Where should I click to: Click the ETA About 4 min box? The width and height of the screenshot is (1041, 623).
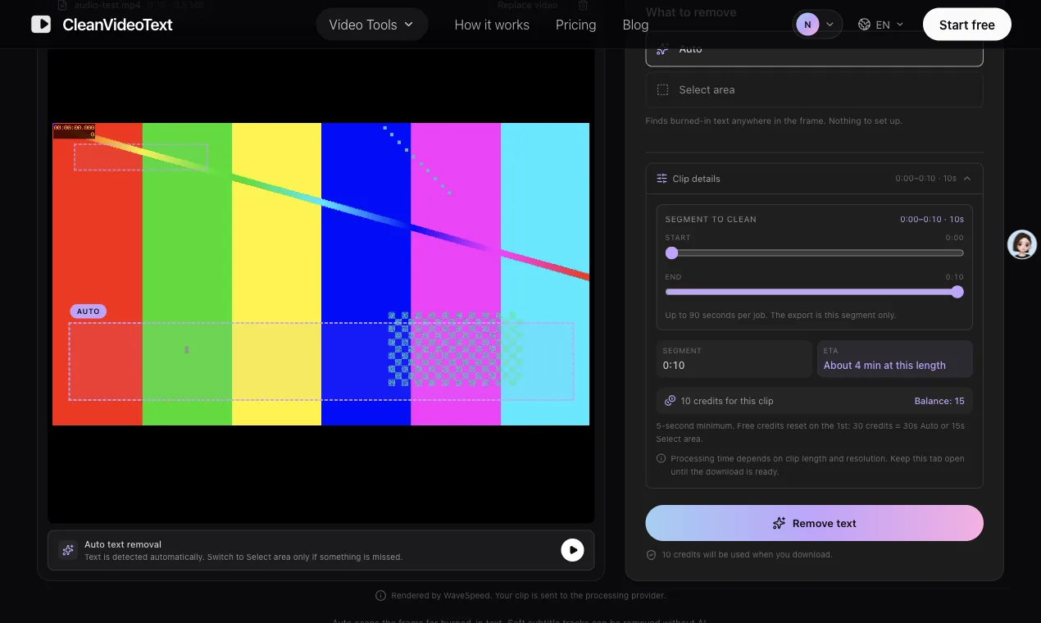894,358
